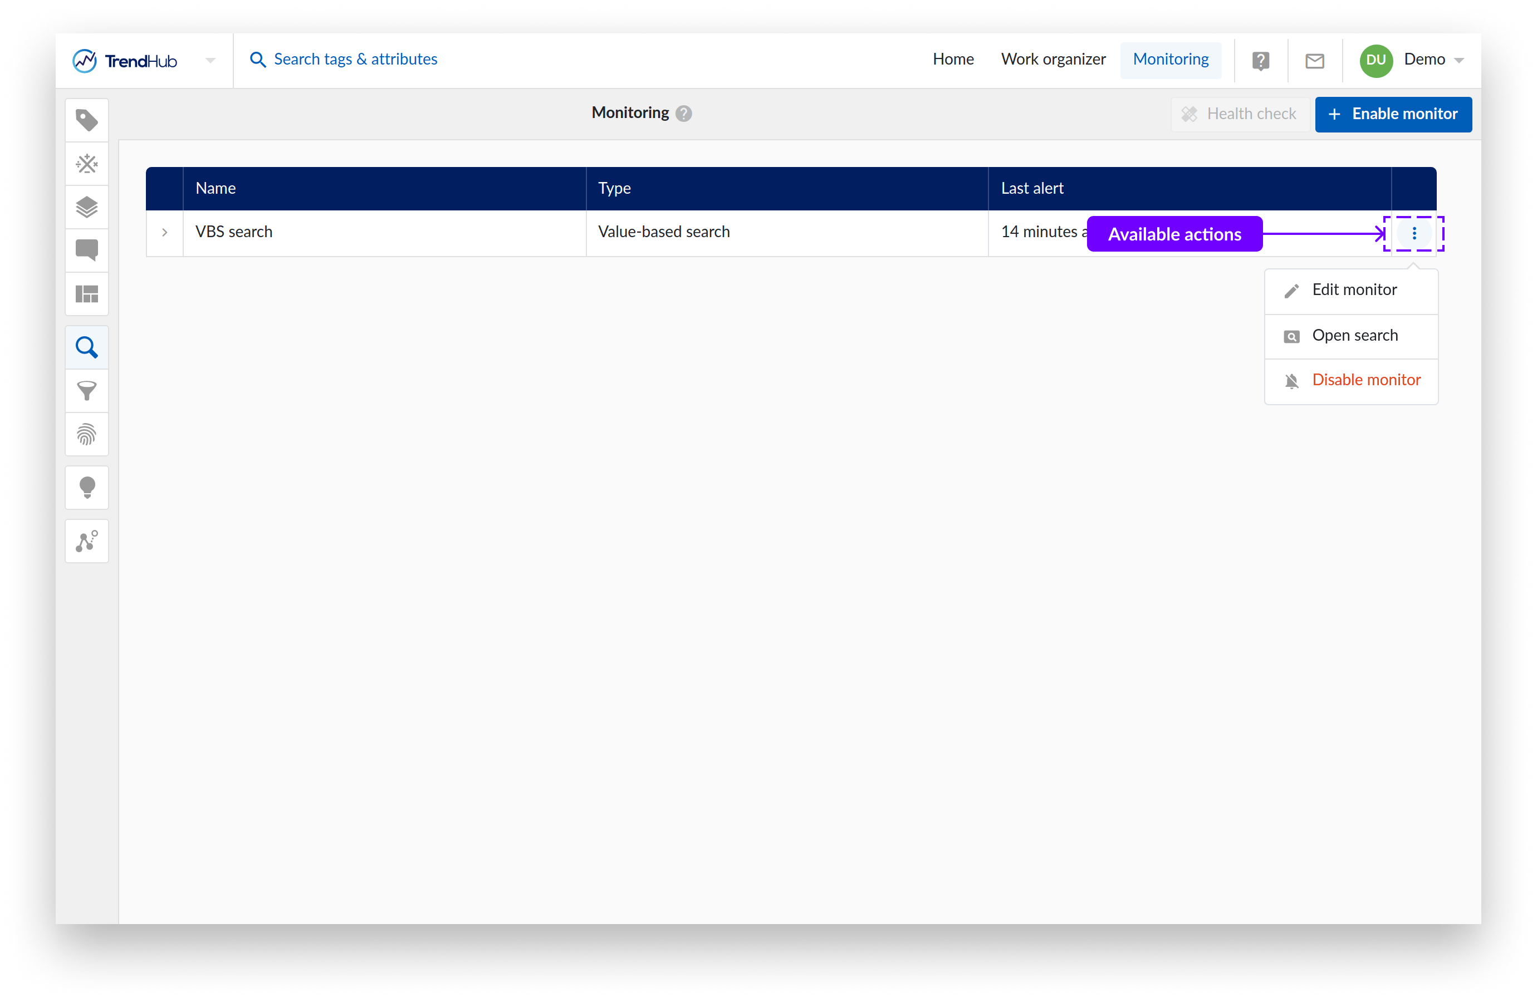
Task: Open the context items comment icon
Action: click(86, 250)
